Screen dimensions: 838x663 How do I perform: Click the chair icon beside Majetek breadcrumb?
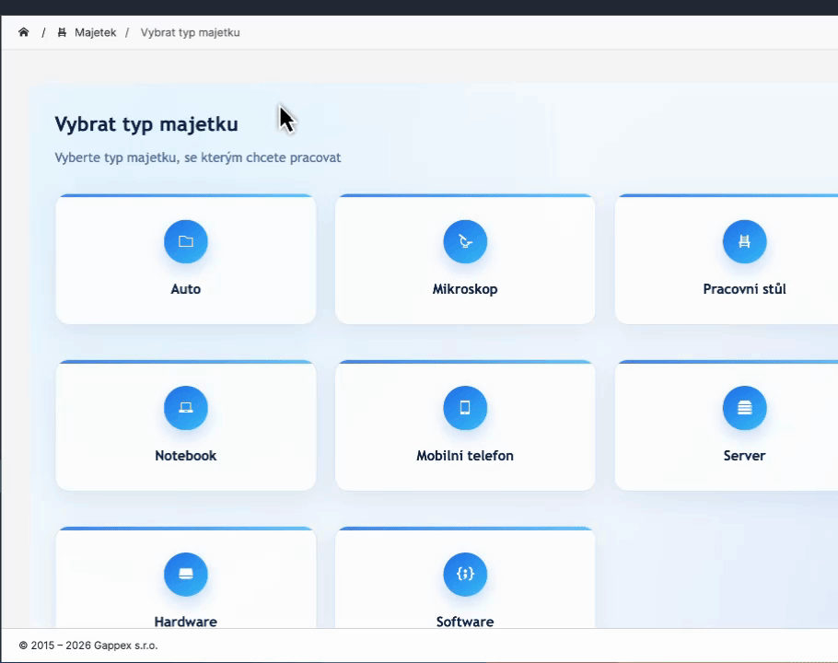tap(62, 32)
